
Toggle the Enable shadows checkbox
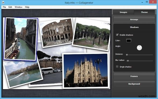pos(117,35)
